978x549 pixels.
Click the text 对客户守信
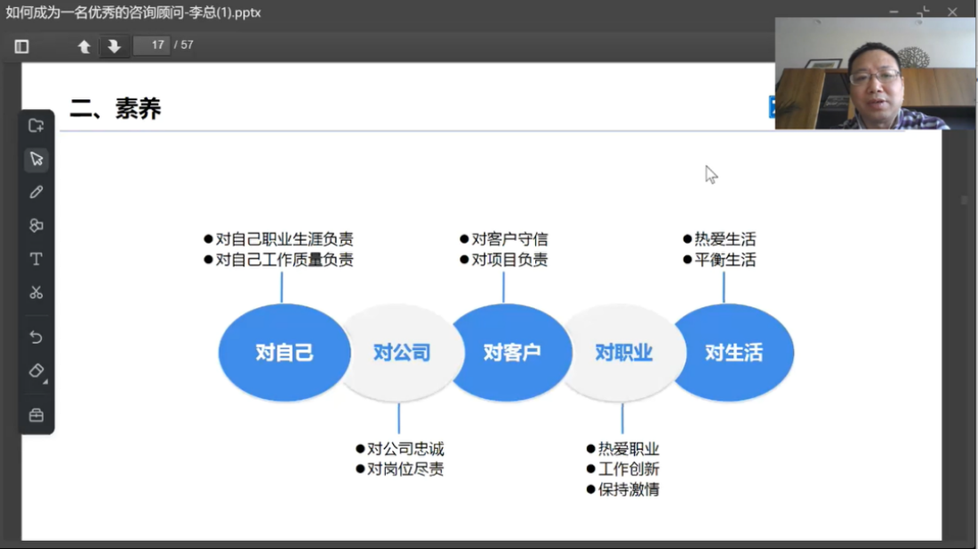[509, 239]
